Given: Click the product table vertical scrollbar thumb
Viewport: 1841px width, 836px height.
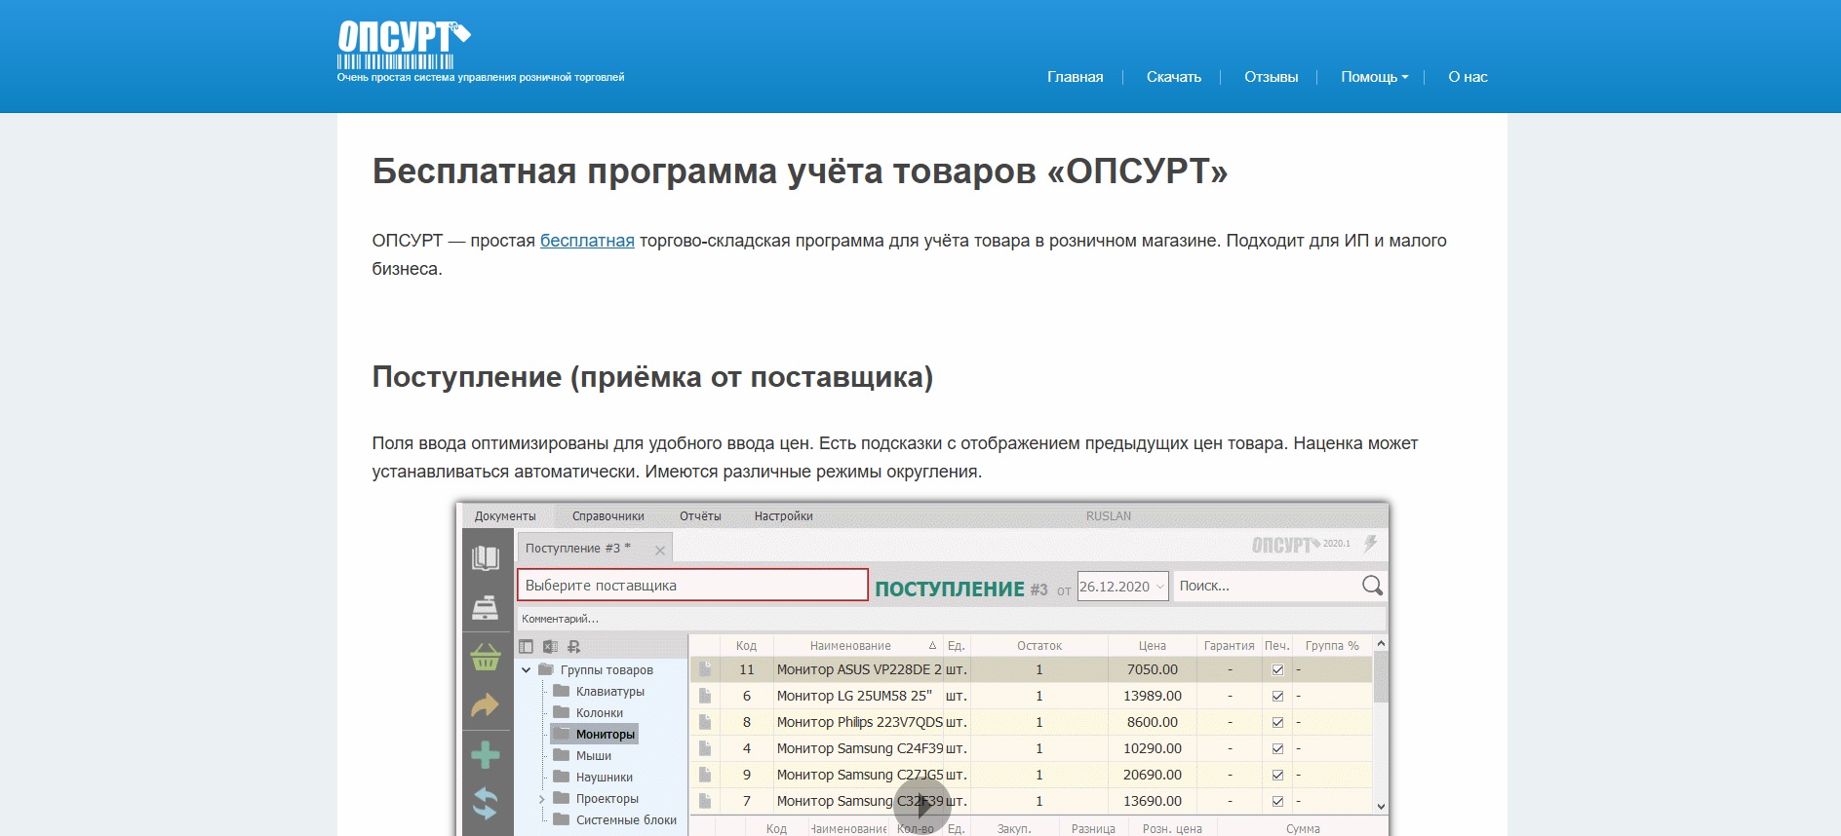Looking at the screenshot, I should (1380, 677).
